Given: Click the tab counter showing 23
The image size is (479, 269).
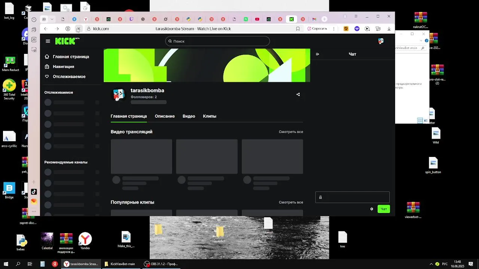Looking at the screenshot, I should [44, 19].
